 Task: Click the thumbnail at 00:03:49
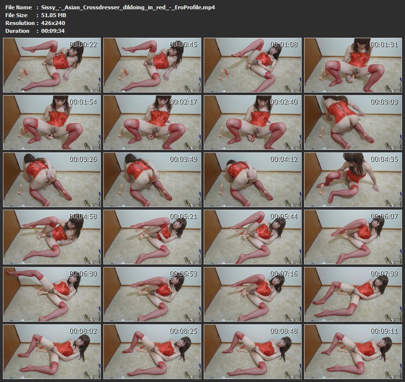pos(152,179)
